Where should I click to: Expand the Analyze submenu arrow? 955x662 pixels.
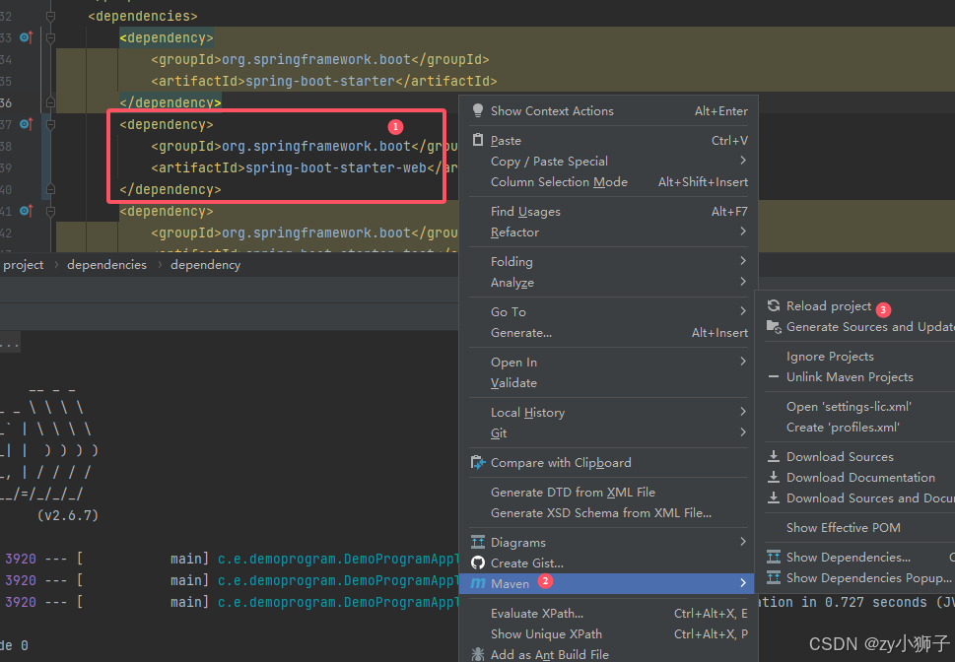click(x=743, y=282)
